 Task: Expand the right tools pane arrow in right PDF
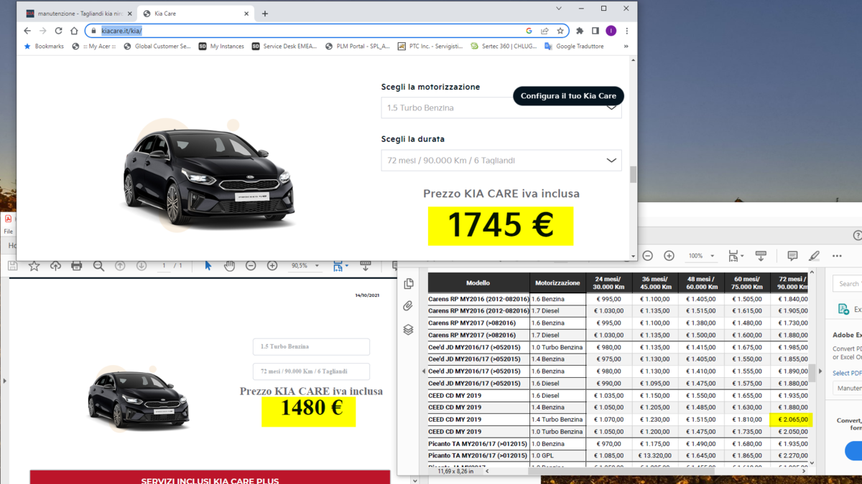coord(820,371)
